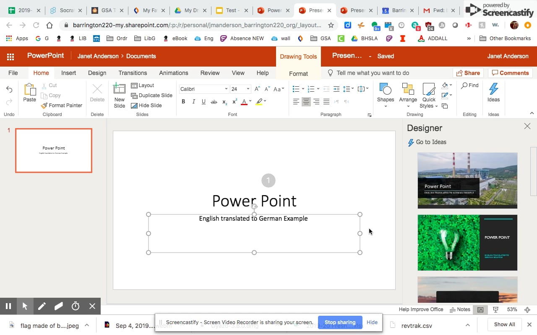
Task: Switch to the Design tab
Action: click(x=97, y=73)
